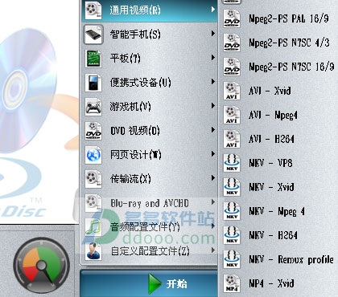This screenshot has height=297, width=338.
Task: Click the film reel icon beside 传输流(X)
Action: [x=93, y=179]
